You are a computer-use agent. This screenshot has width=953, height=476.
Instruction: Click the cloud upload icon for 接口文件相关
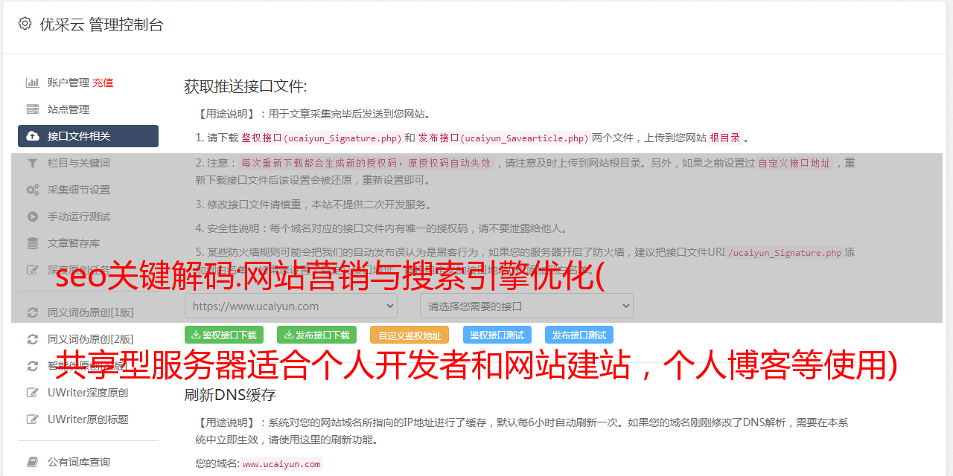33,136
